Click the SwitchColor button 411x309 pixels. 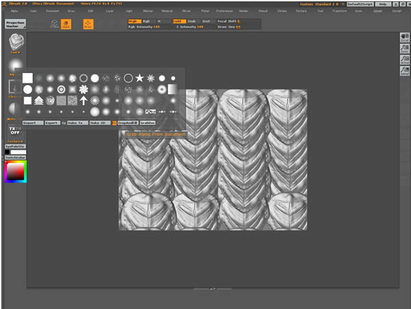15,157
